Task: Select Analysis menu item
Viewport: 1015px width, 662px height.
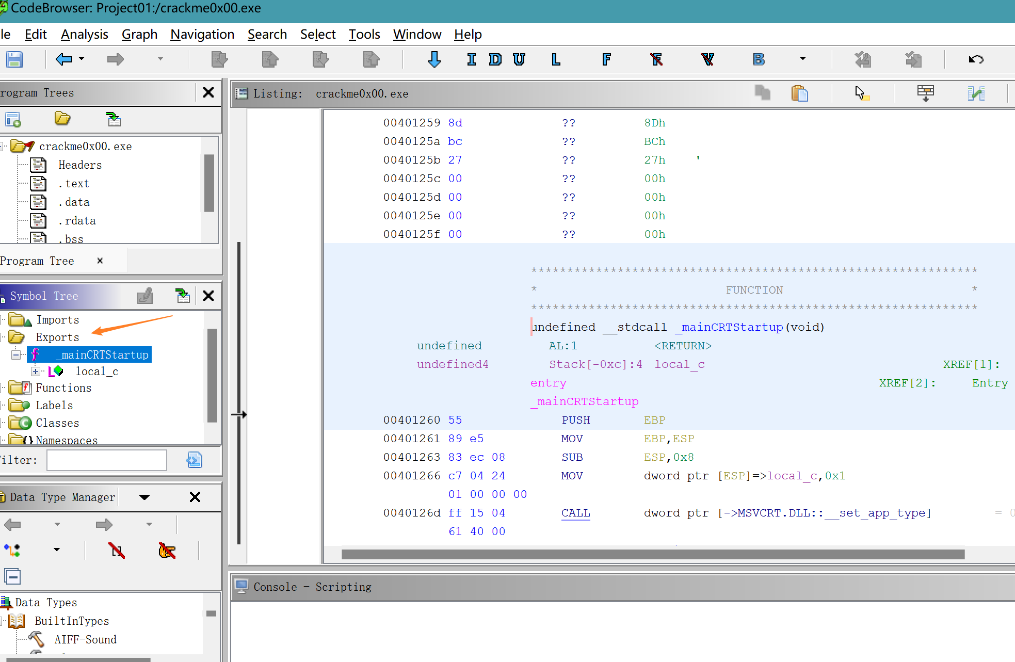Action: (84, 34)
